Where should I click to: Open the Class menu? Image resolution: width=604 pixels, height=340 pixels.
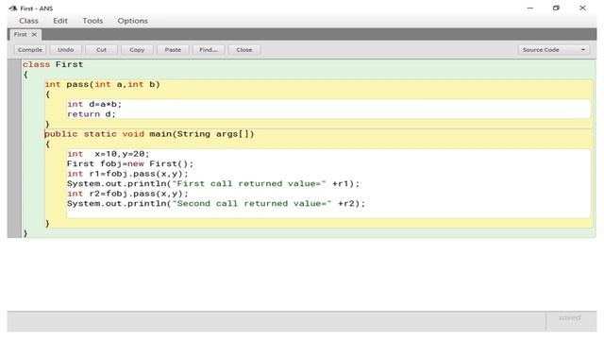click(28, 21)
